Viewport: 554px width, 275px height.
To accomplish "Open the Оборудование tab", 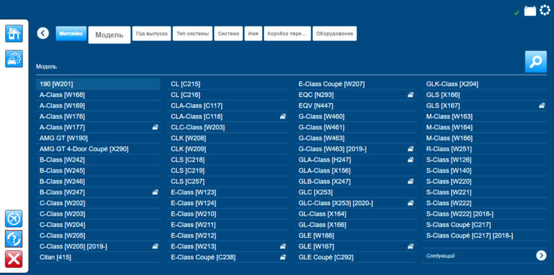I will click(x=334, y=34).
